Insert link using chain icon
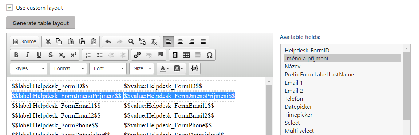Viewport: 419px width, 135px height. click(137, 55)
